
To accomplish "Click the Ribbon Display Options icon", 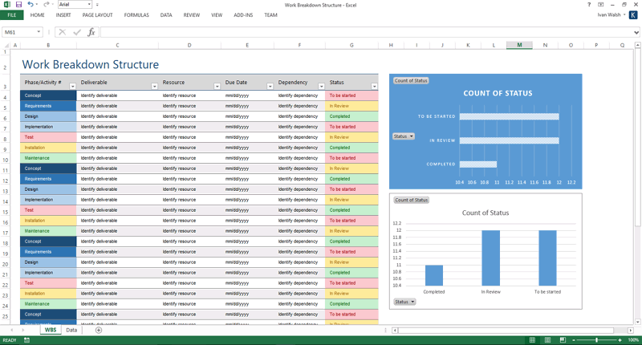I will tap(599, 5).
